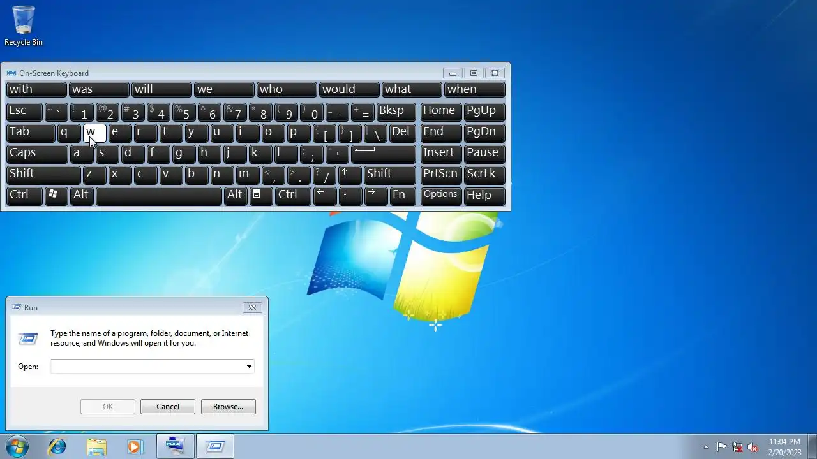Tap the Home key
The width and height of the screenshot is (817, 459).
(441, 111)
